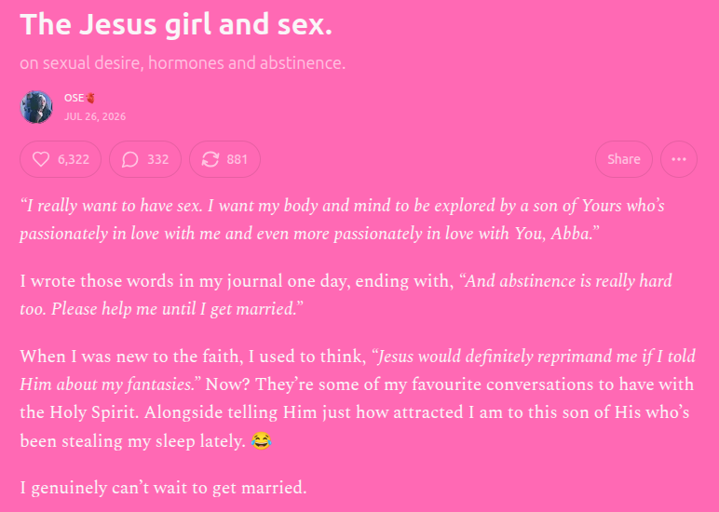This screenshot has height=512, width=719.
Task: Click paragraph starting I wrote those words
Action: 346,295
